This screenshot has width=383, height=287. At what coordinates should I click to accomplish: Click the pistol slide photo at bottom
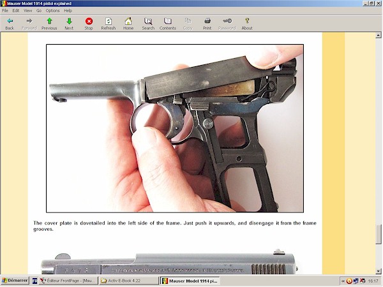[169, 261]
